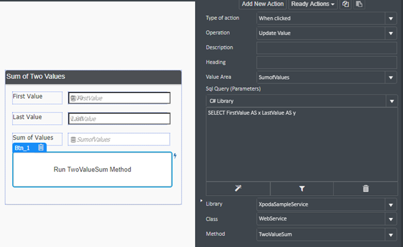This screenshot has width=403, height=247.
Task: Open the Value Area SumofValues dropdown
Action: point(391,78)
